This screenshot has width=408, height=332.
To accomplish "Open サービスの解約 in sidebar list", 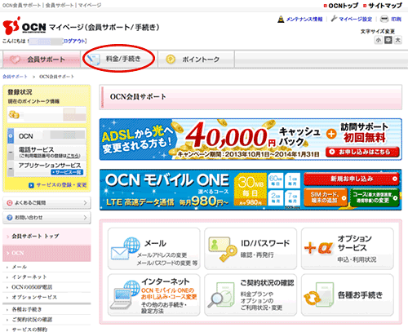I will click(x=29, y=330).
